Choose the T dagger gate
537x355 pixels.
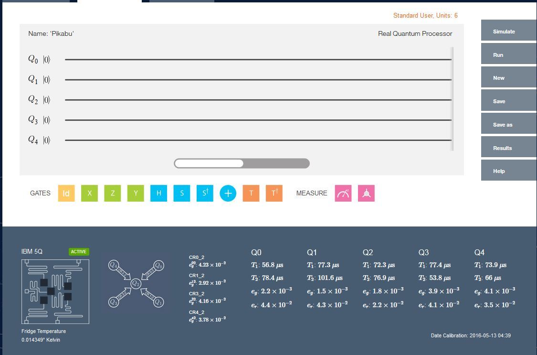pos(274,193)
